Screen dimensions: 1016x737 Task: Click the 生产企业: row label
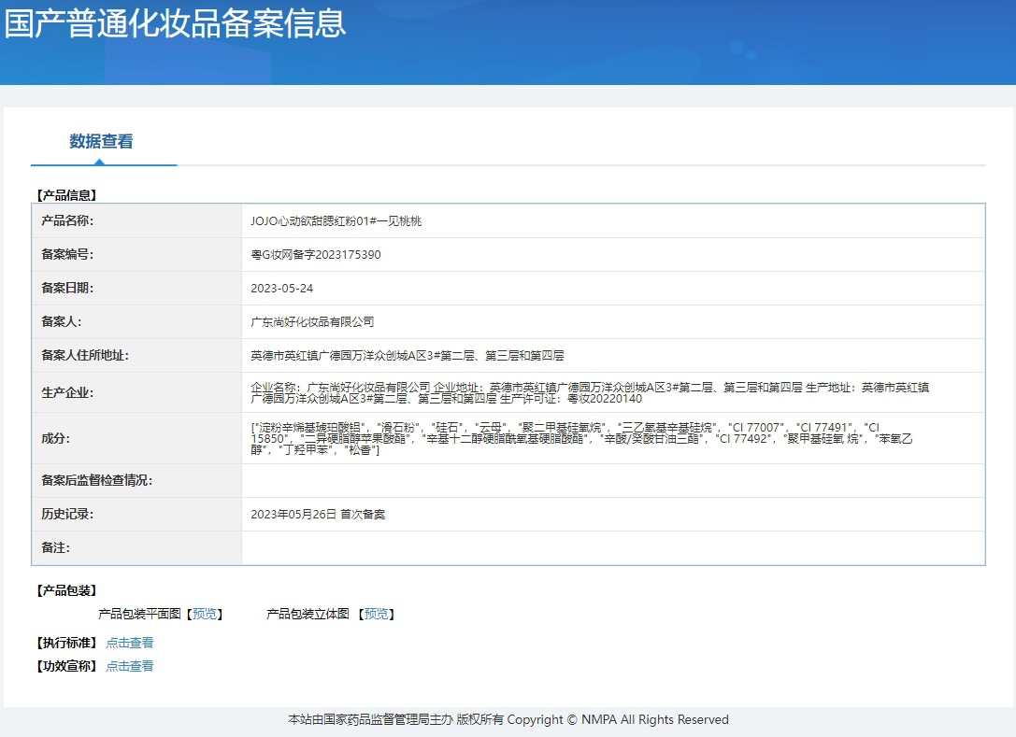(x=67, y=393)
